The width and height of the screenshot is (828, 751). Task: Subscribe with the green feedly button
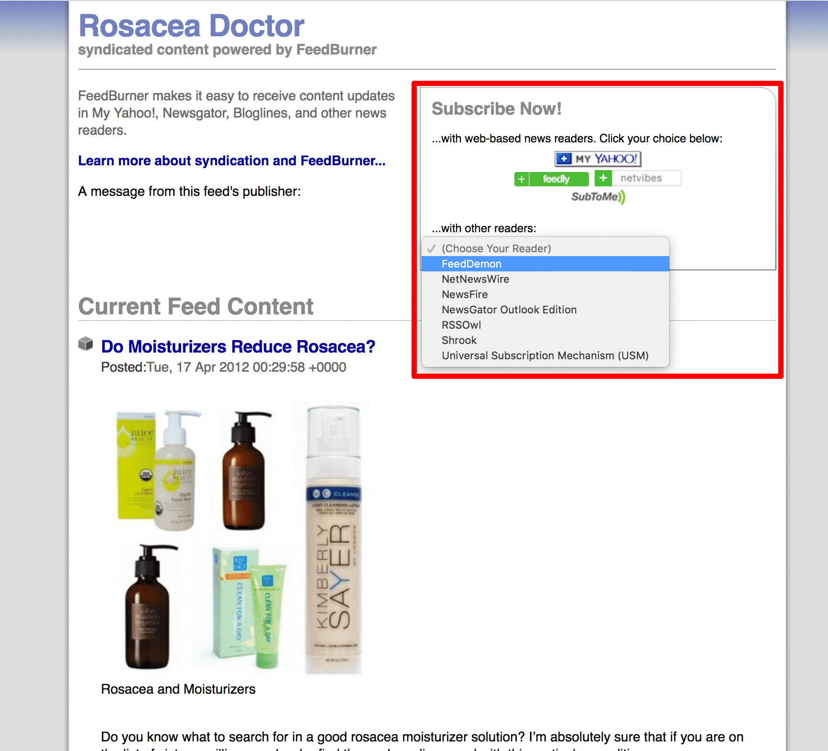551,179
